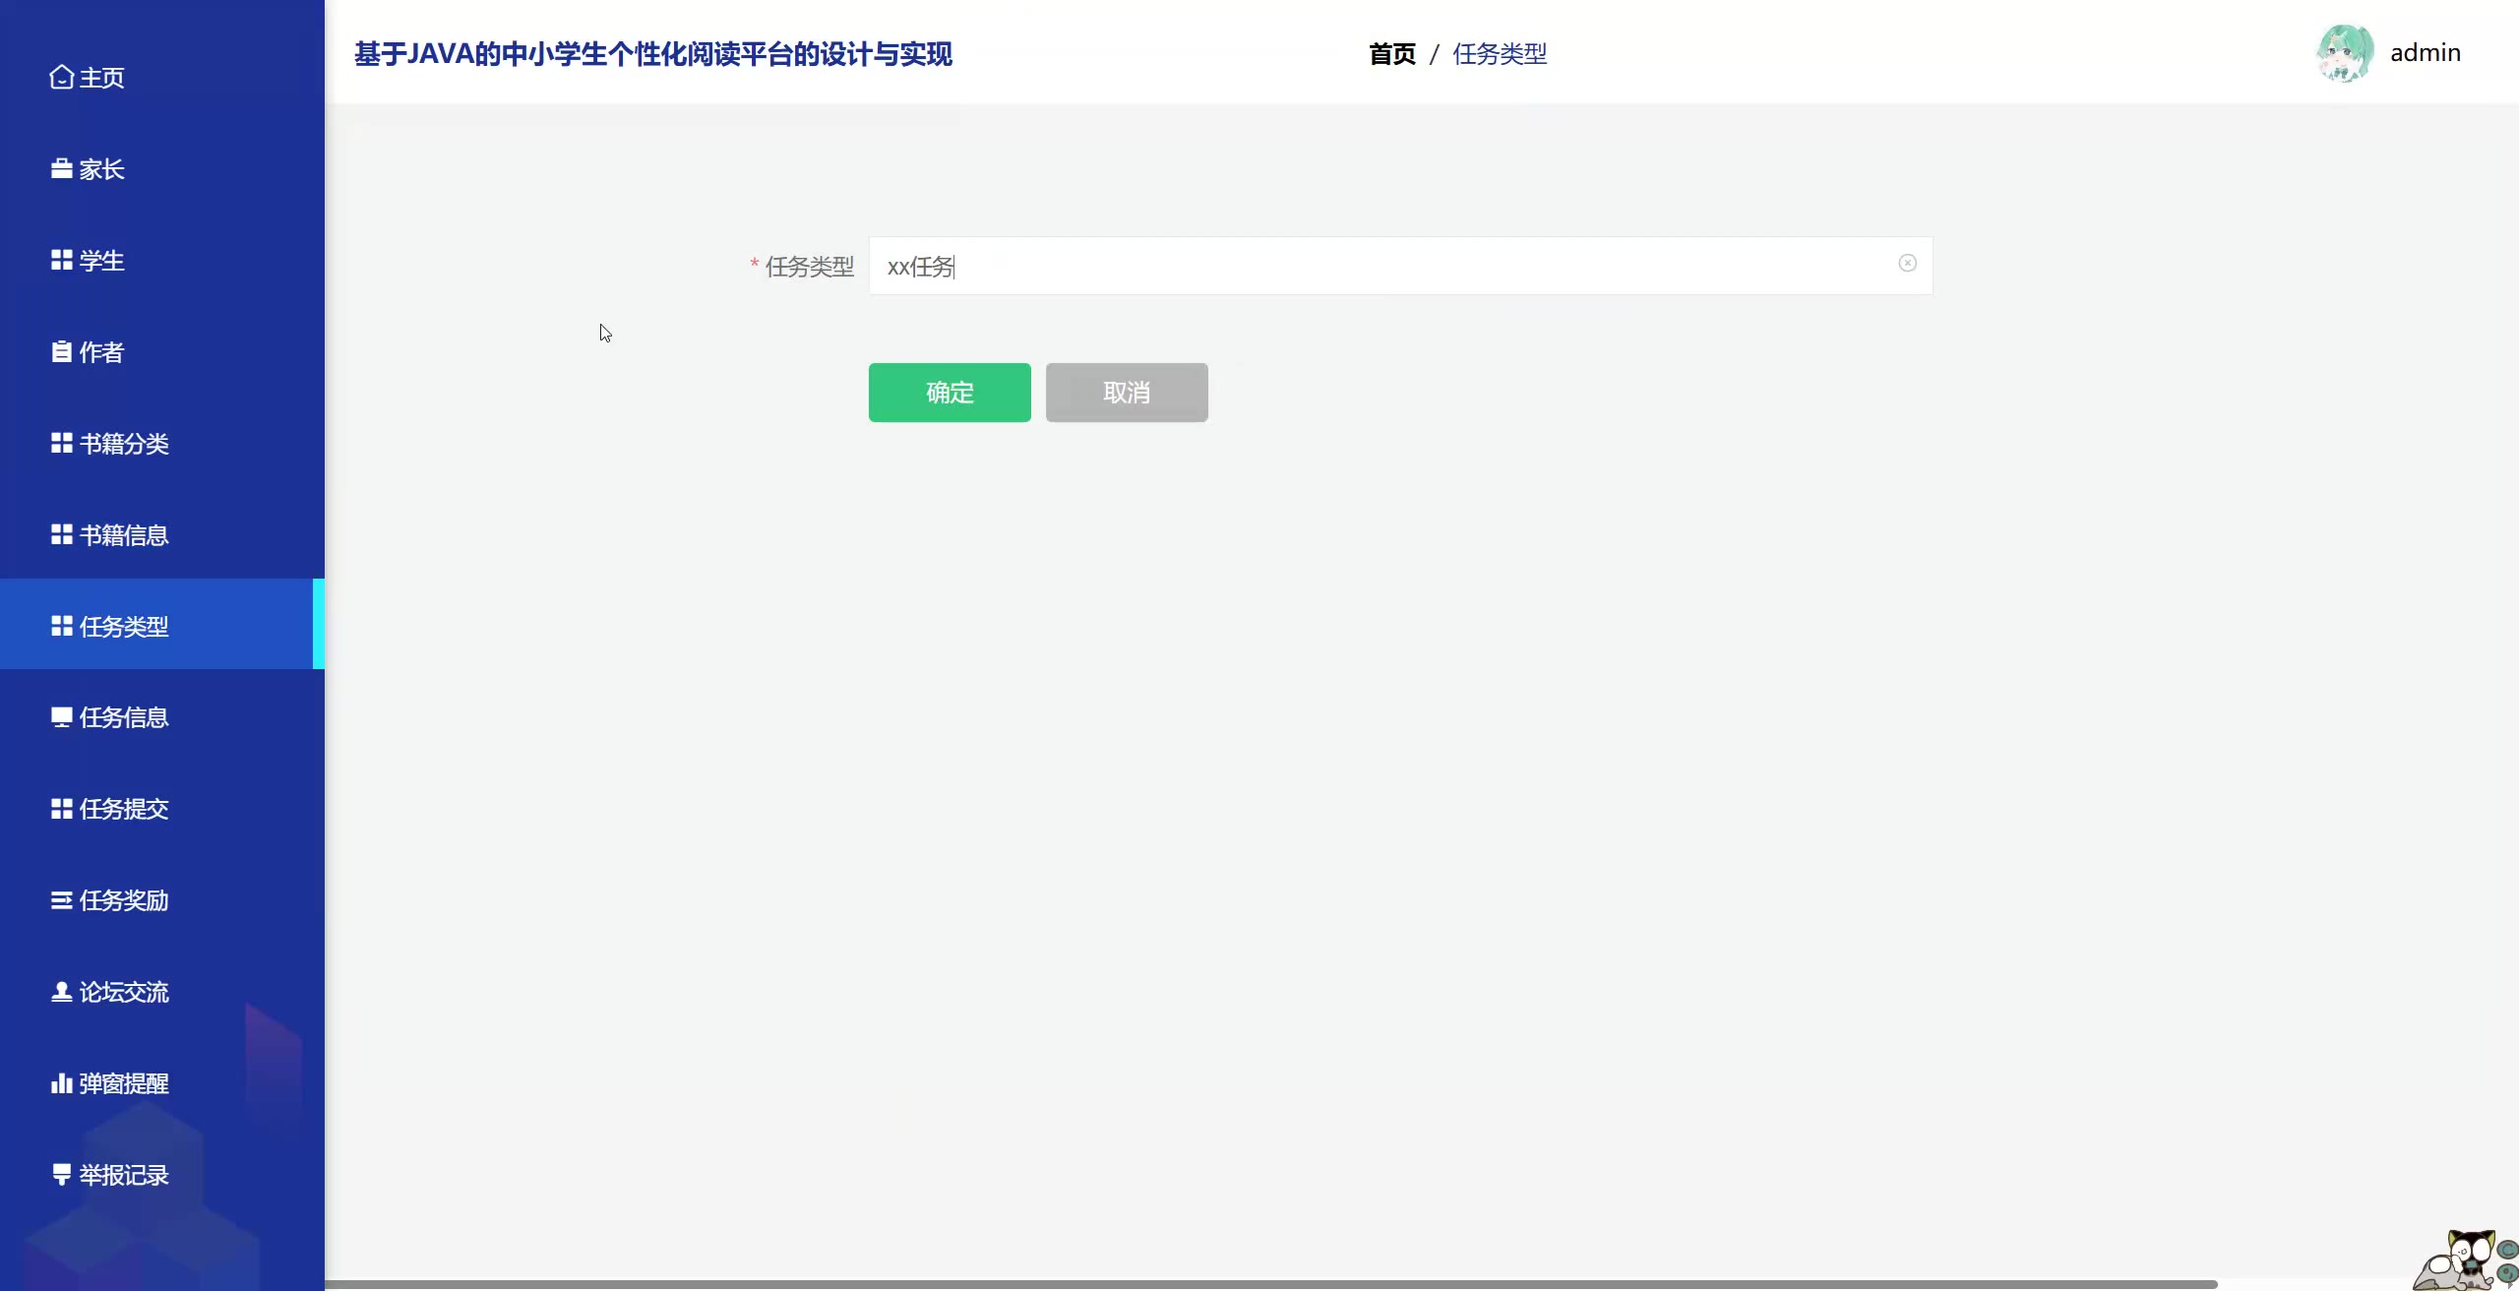Click the horizontal scrollbar at the bottom
Screen dimensions: 2519x1291
tap(1269, 1284)
